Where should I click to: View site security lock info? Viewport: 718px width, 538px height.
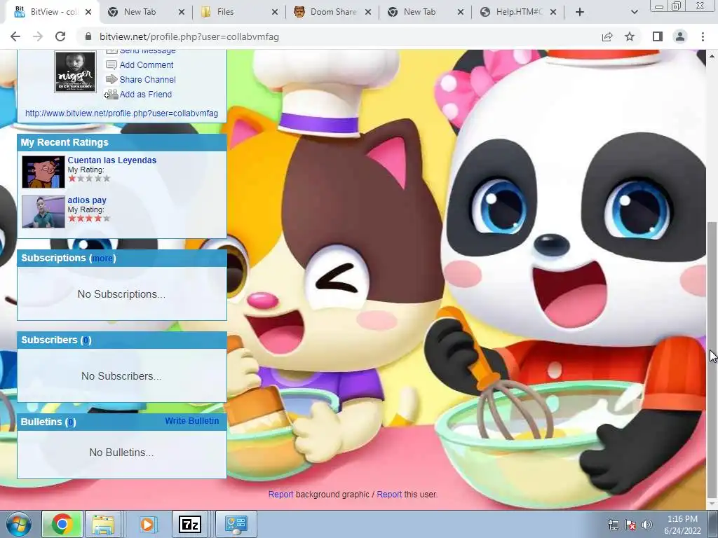tap(88, 36)
